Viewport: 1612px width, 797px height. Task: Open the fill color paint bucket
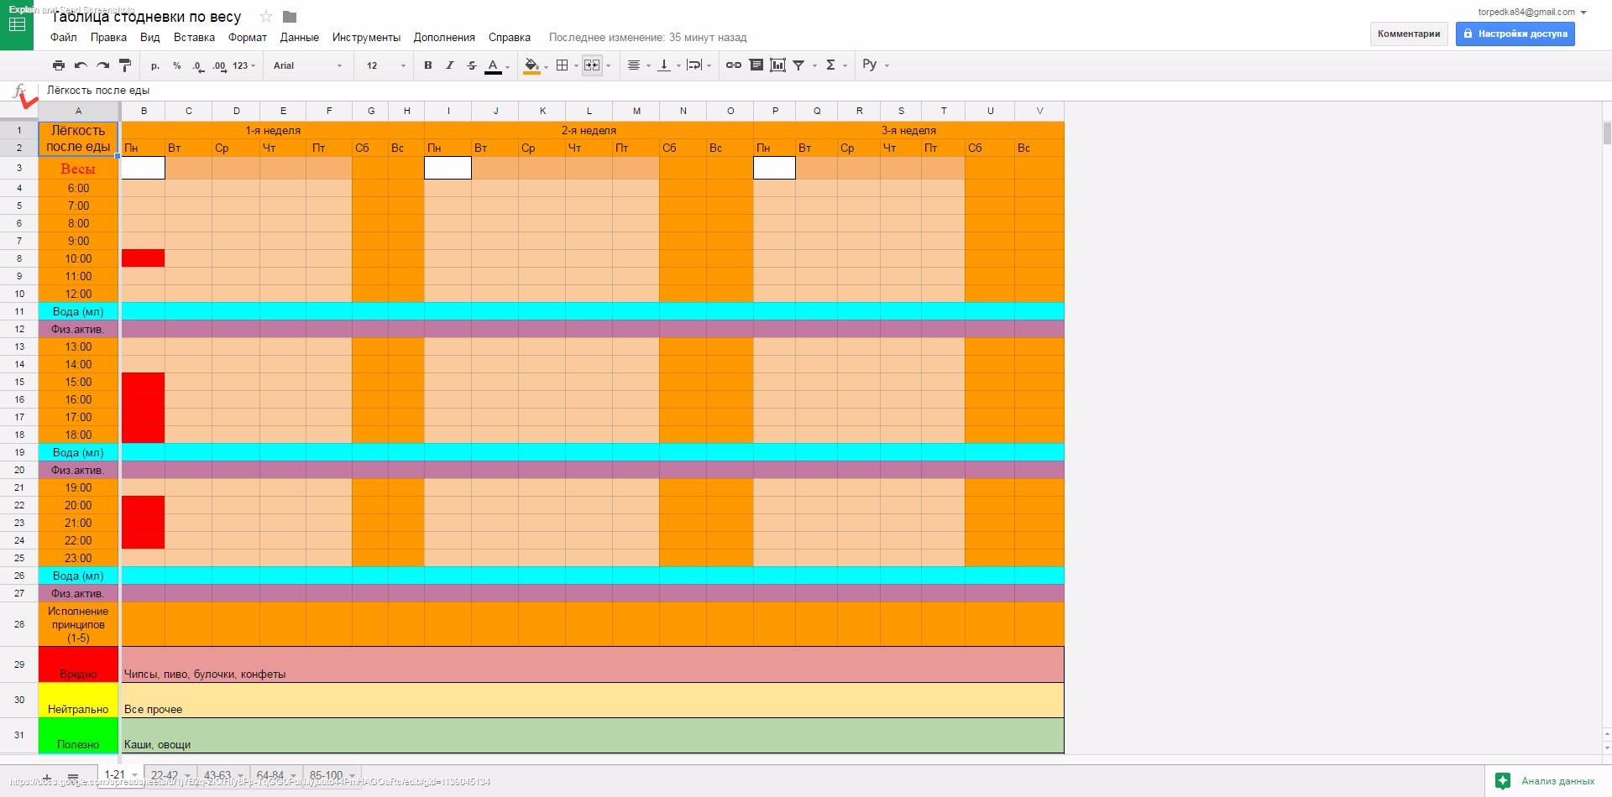coord(534,65)
